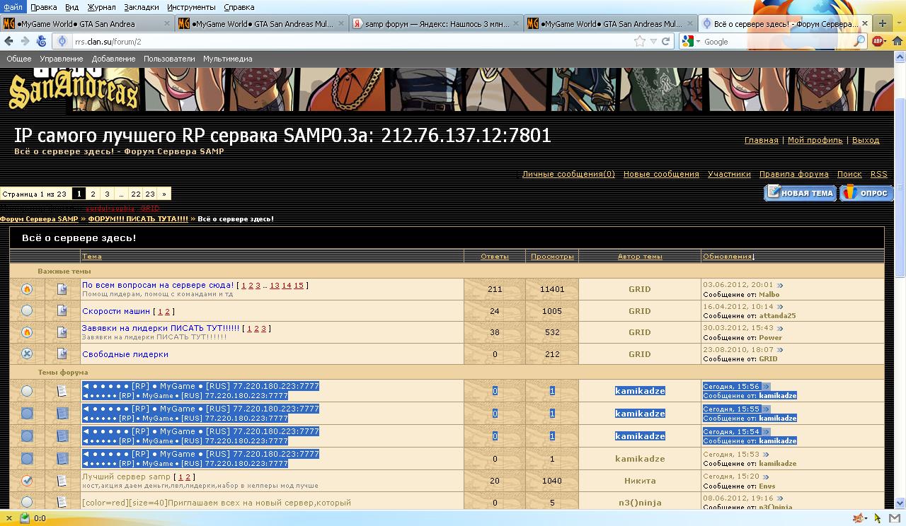Open author profile 'Никита'
Screen dimensions: 906x526
coord(640,481)
